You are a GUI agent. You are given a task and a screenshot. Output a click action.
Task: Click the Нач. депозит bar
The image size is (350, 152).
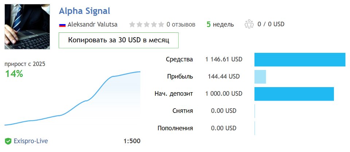(294, 94)
